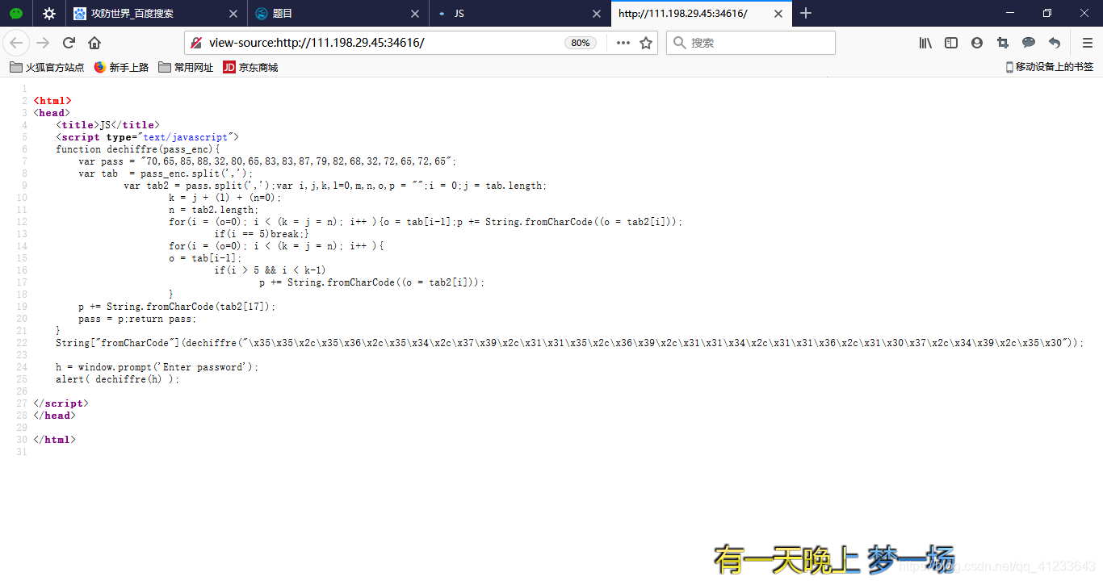The width and height of the screenshot is (1103, 581).
Task: Open the 京东商城 bookmark
Action: [x=250, y=68]
